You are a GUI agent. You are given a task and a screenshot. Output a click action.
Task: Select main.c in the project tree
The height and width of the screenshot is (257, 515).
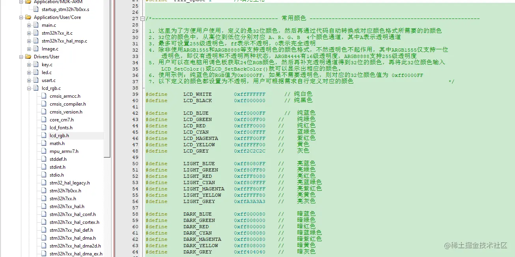pos(49,25)
